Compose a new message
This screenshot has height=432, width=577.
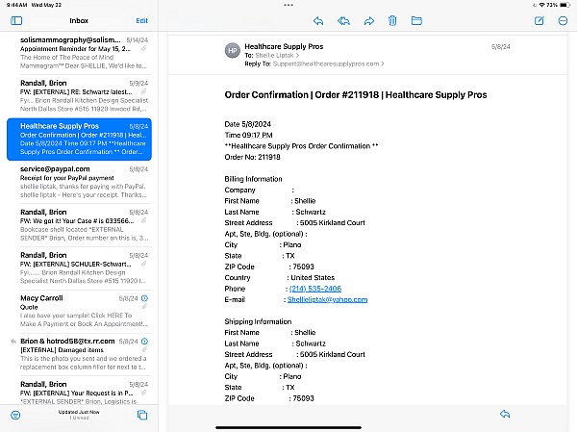539,20
